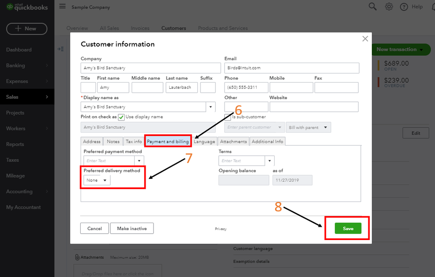Open Projects in sidebar
The image size is (435, 277).
point(15,113)
